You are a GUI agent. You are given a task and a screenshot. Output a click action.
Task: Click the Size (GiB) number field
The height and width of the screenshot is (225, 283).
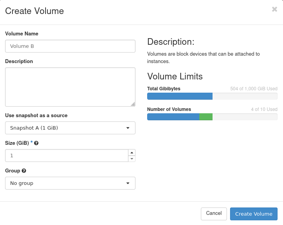pyautogui.click(x=66, y=155)
